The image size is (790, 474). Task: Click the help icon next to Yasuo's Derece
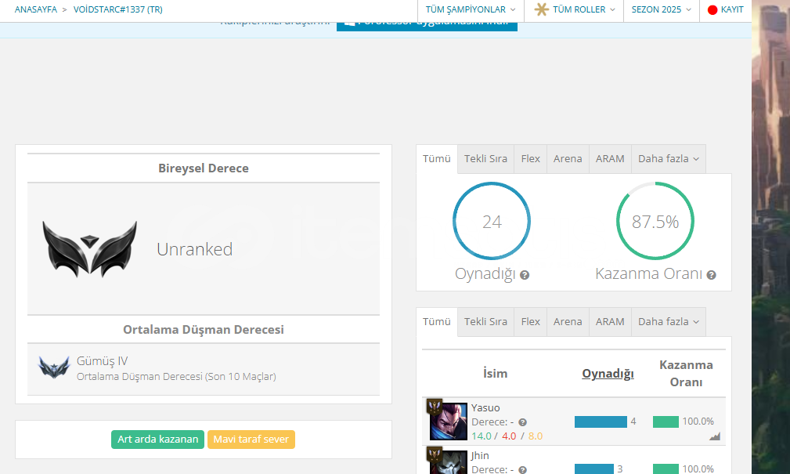pyautogui.click(x=522, y=422)
